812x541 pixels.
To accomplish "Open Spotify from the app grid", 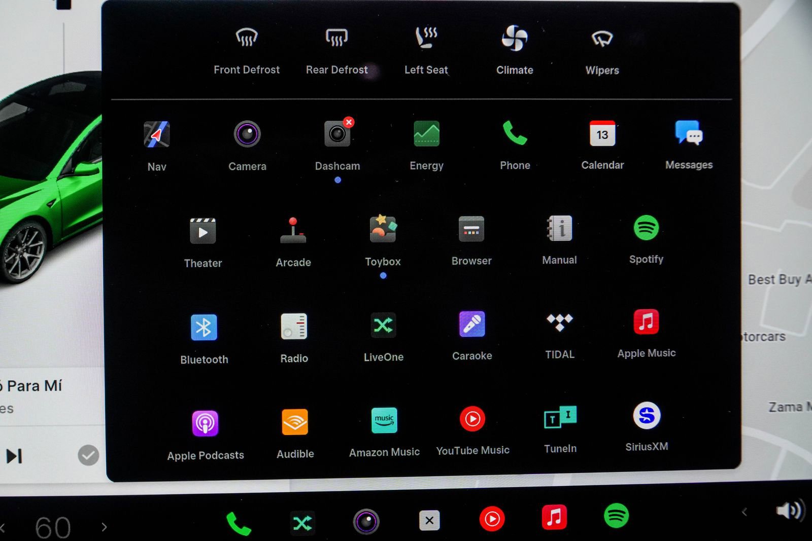I will pyautogui.click(x=646, y=239).
